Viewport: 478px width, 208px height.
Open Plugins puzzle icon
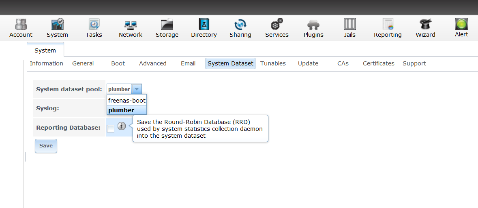pyautogui.click(x=313, y=25)
